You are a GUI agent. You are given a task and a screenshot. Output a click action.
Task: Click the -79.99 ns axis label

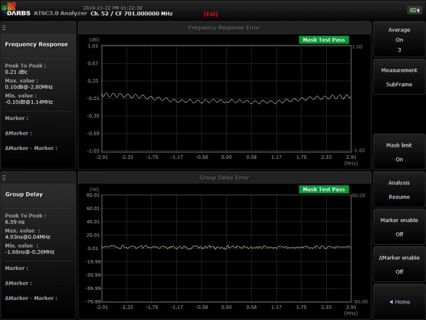[x=93, y=301]
